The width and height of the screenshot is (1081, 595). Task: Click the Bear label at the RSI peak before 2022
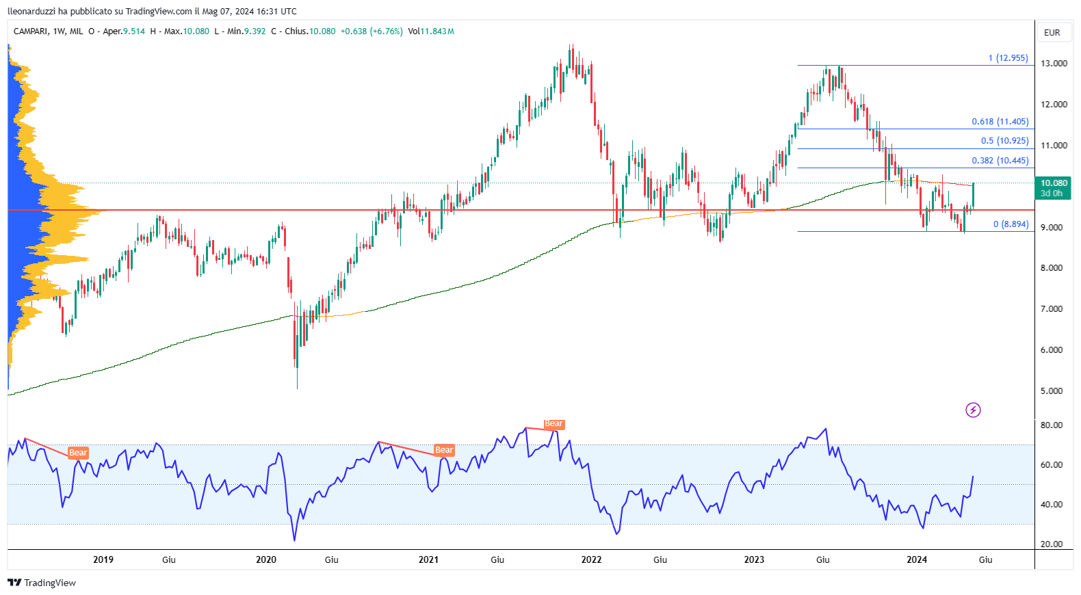553,424
